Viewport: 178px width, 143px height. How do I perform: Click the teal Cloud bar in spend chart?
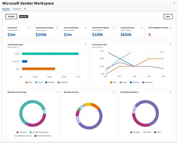tap(50, 54)
